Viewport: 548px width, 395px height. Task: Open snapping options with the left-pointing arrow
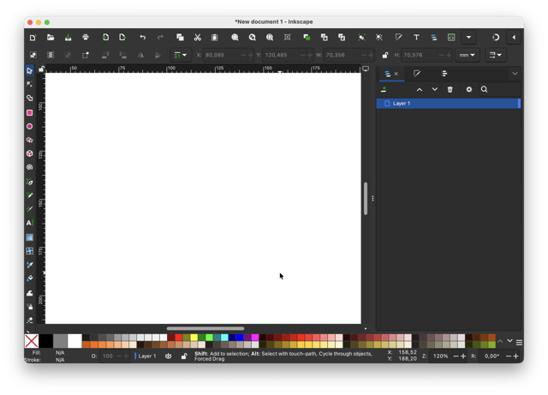[514, 38]
